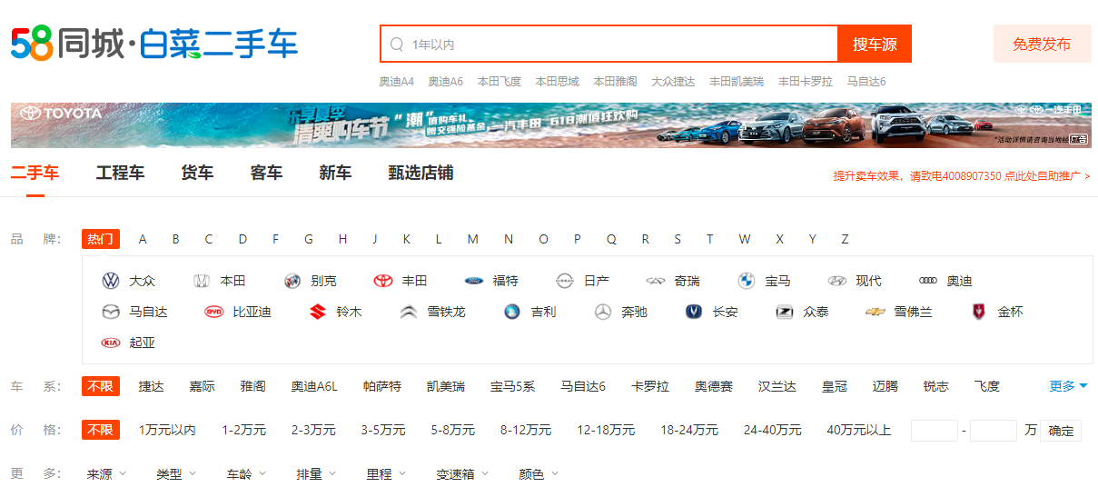
Task: Select the BYD 比亚迪 brand logo
Action: point(213,312)
